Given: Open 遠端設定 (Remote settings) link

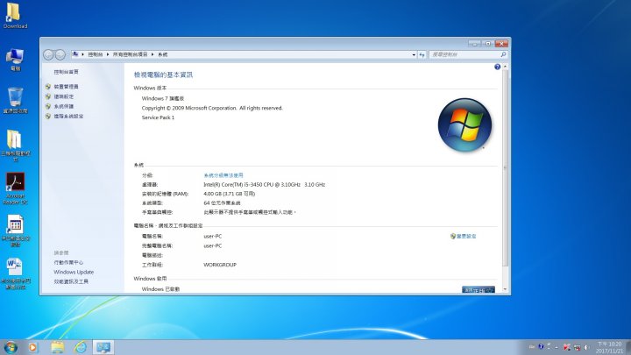Looking at the screenshot, I should click(64, 96).
